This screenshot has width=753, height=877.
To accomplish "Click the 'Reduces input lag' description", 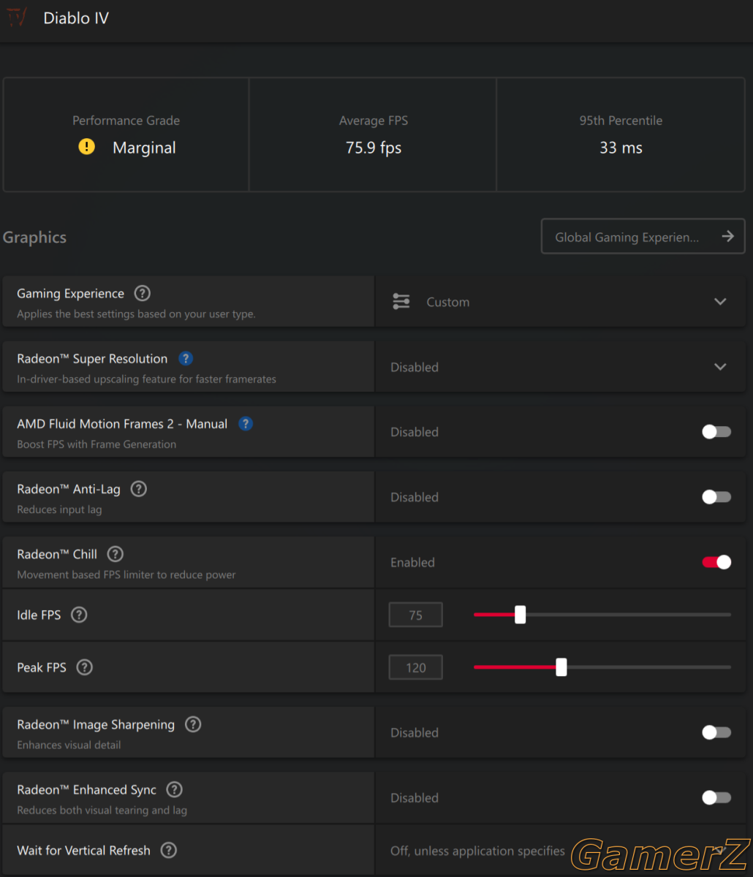I will click(x=59, y=509).
